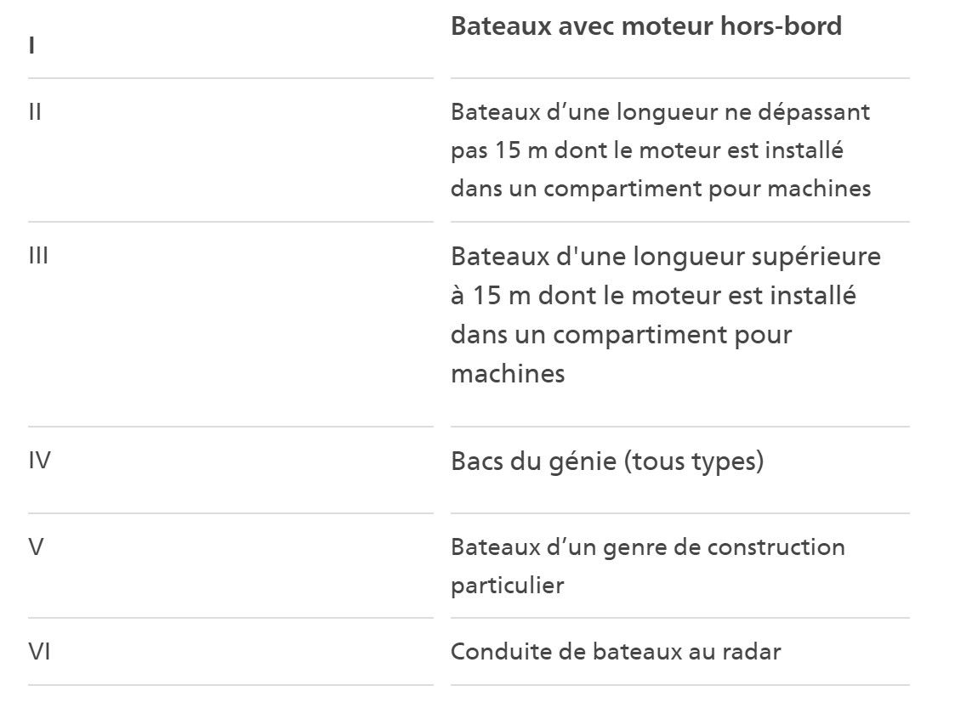The width and height of the screenshot is (955, 702).
Task: Click the Roman numeral V cell
Action: point(36,547)
